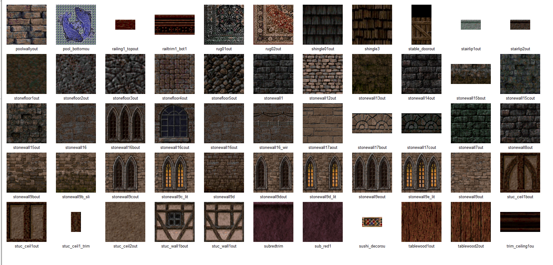
Task: Select the stuc_wall1out timber frame texture
Action: [224, 222]
